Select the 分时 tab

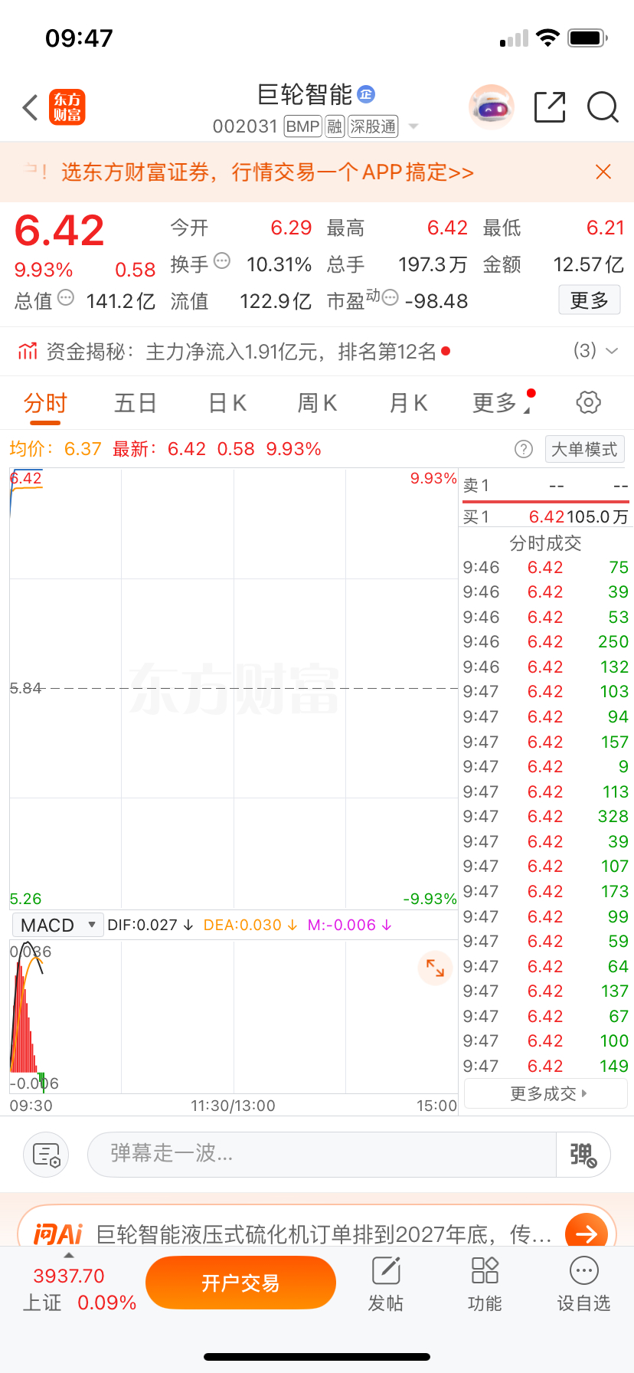[46, 402]
